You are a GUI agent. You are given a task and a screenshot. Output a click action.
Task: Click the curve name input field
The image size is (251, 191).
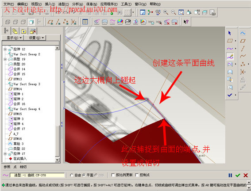click(37, 176)
